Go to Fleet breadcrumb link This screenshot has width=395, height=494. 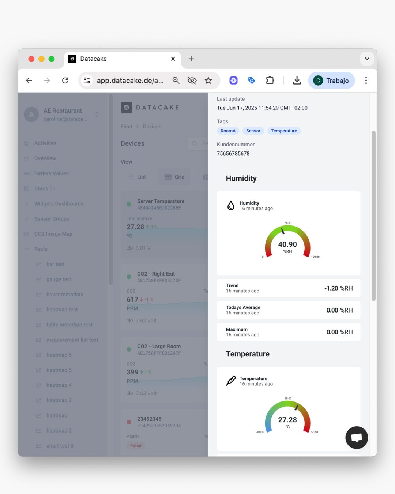[127, 127]
